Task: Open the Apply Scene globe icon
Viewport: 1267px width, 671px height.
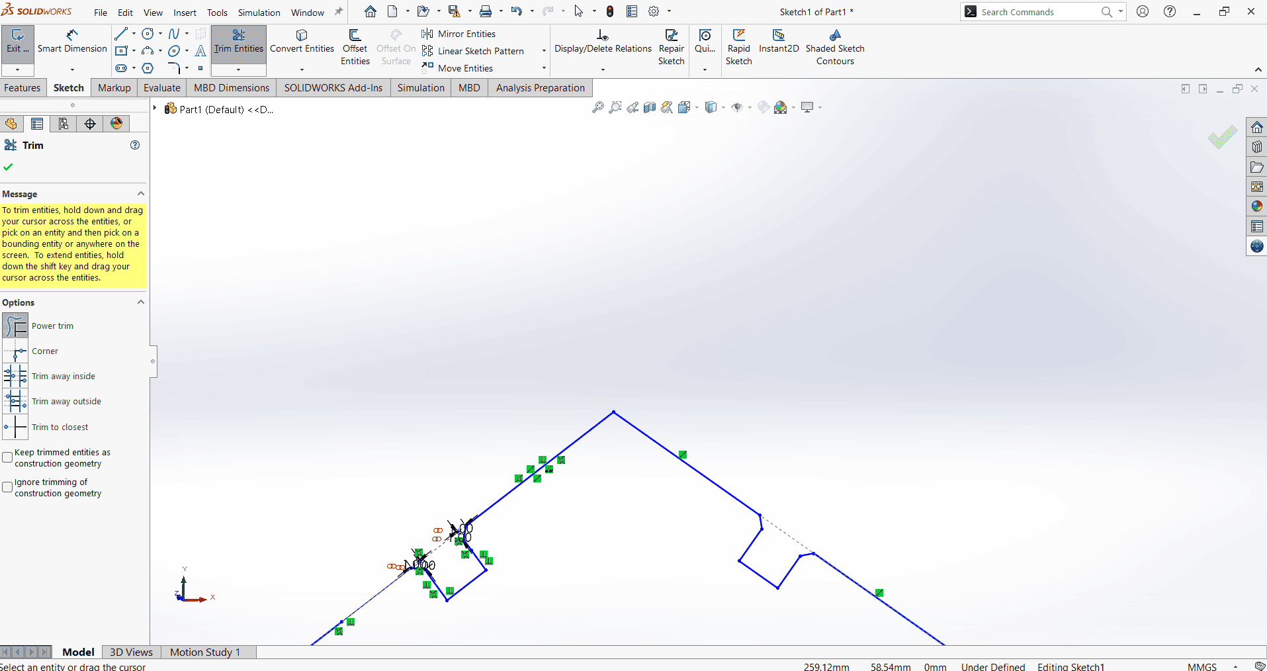Action: (781, 107)
